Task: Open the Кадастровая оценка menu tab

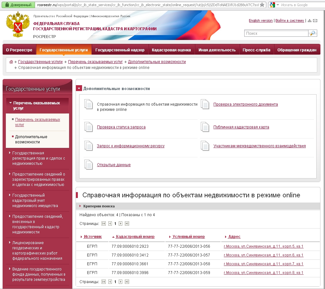Action: point(171,50)
